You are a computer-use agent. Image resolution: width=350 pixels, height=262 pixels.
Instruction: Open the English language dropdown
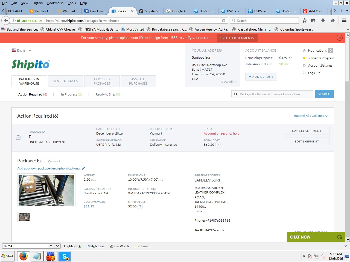[22, 50]
